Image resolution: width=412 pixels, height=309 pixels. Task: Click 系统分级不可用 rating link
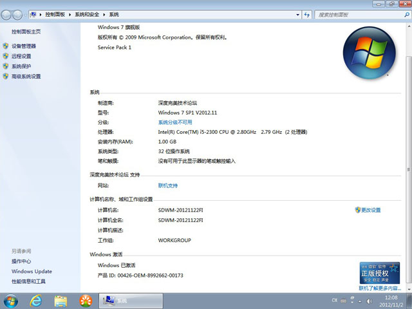(x=175, y=122)
